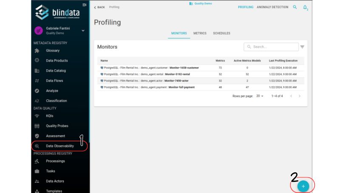Click the Monitors search field
Image resolution: width=340 pixels, height=193 pixels.
click(271, 47)
